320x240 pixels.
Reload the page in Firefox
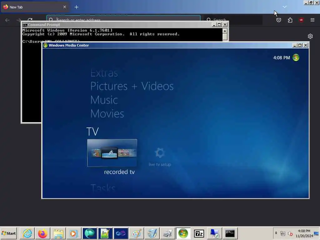30,19
